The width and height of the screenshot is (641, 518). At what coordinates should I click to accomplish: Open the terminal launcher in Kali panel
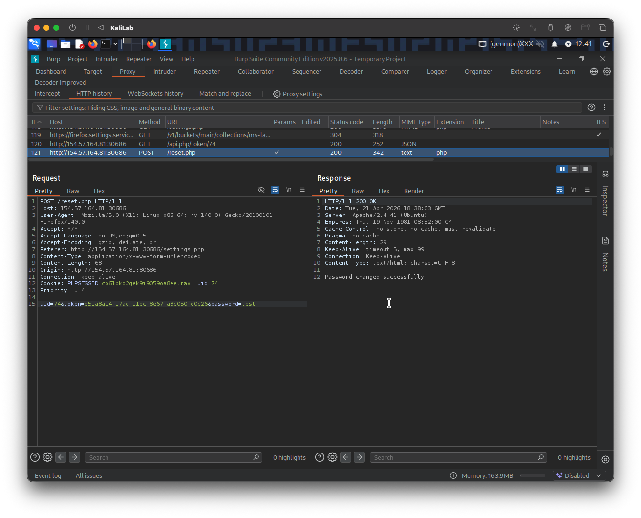[106, 44]
